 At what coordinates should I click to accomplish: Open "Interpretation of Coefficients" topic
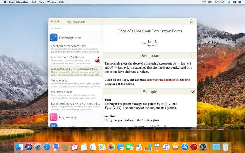tap(76, 60)
